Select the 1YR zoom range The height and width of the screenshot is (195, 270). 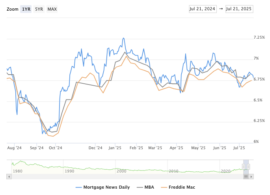26,9
